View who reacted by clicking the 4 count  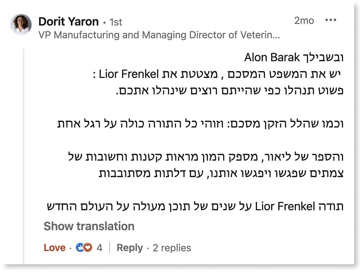(x=99, y=248)
